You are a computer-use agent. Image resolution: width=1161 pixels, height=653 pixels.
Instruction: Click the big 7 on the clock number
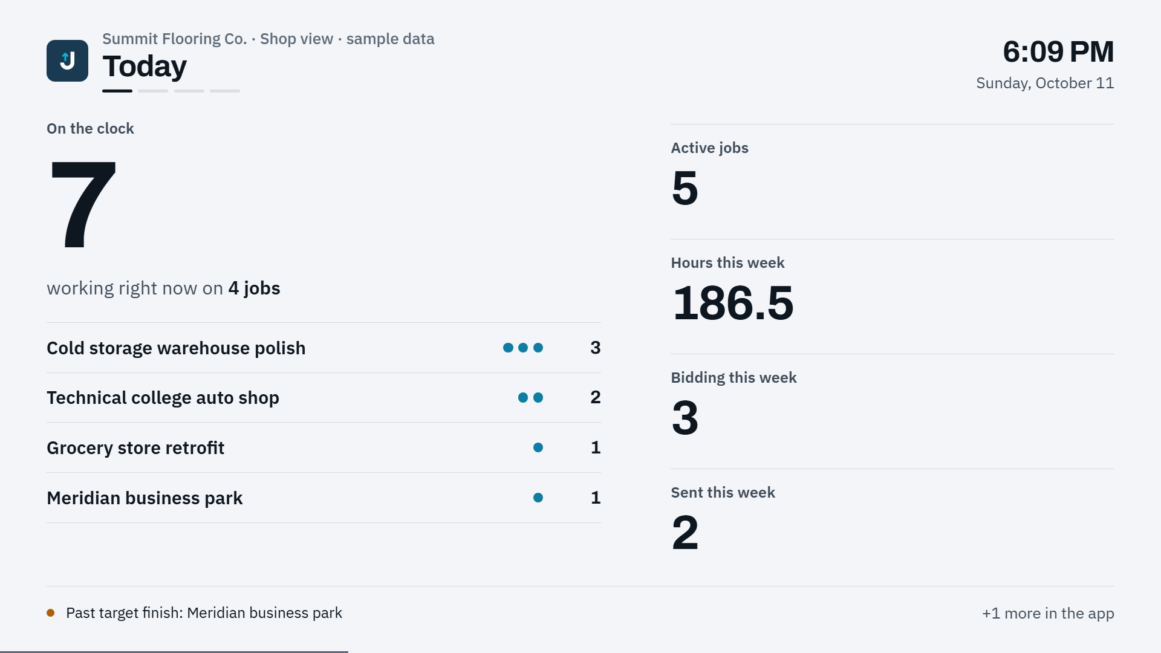(83, 204)
